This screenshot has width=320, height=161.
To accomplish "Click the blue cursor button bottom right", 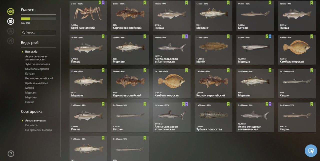I will coord(311,151).
